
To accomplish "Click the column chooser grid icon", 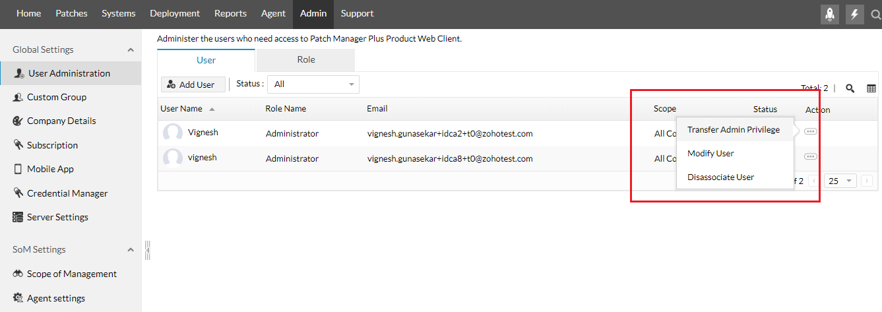I will 871,88.
